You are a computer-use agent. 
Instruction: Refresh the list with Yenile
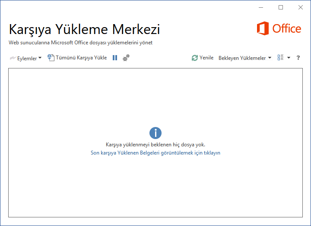tap(203, 58)
